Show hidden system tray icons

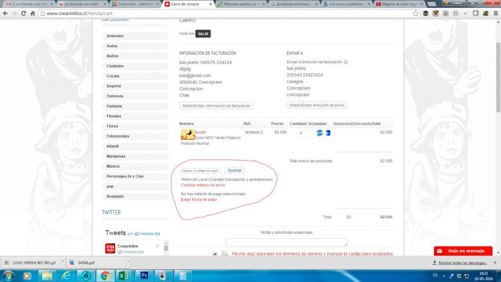pos(444,276)
